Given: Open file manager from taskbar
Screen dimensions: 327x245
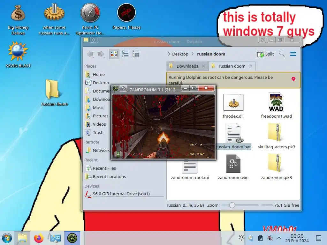Looking at the screenshot, I should tap(22, 238).
